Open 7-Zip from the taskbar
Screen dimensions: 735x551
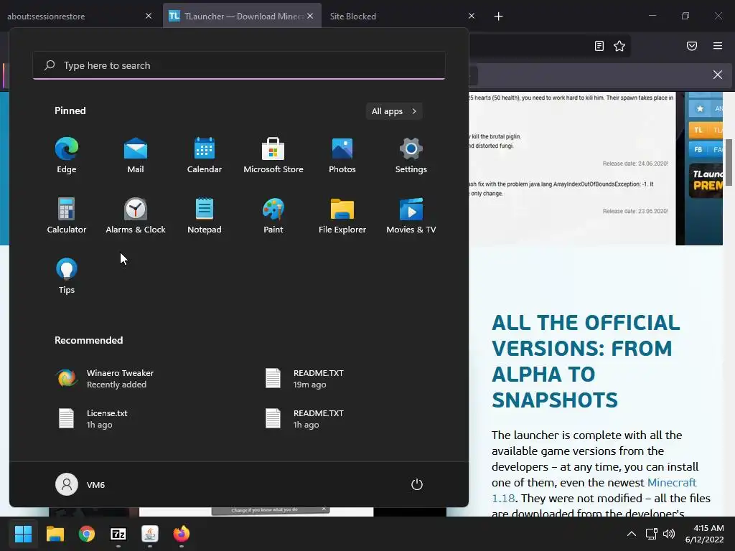point(118,534)
